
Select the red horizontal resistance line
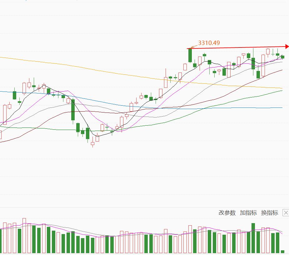click(x=237, y=48)
